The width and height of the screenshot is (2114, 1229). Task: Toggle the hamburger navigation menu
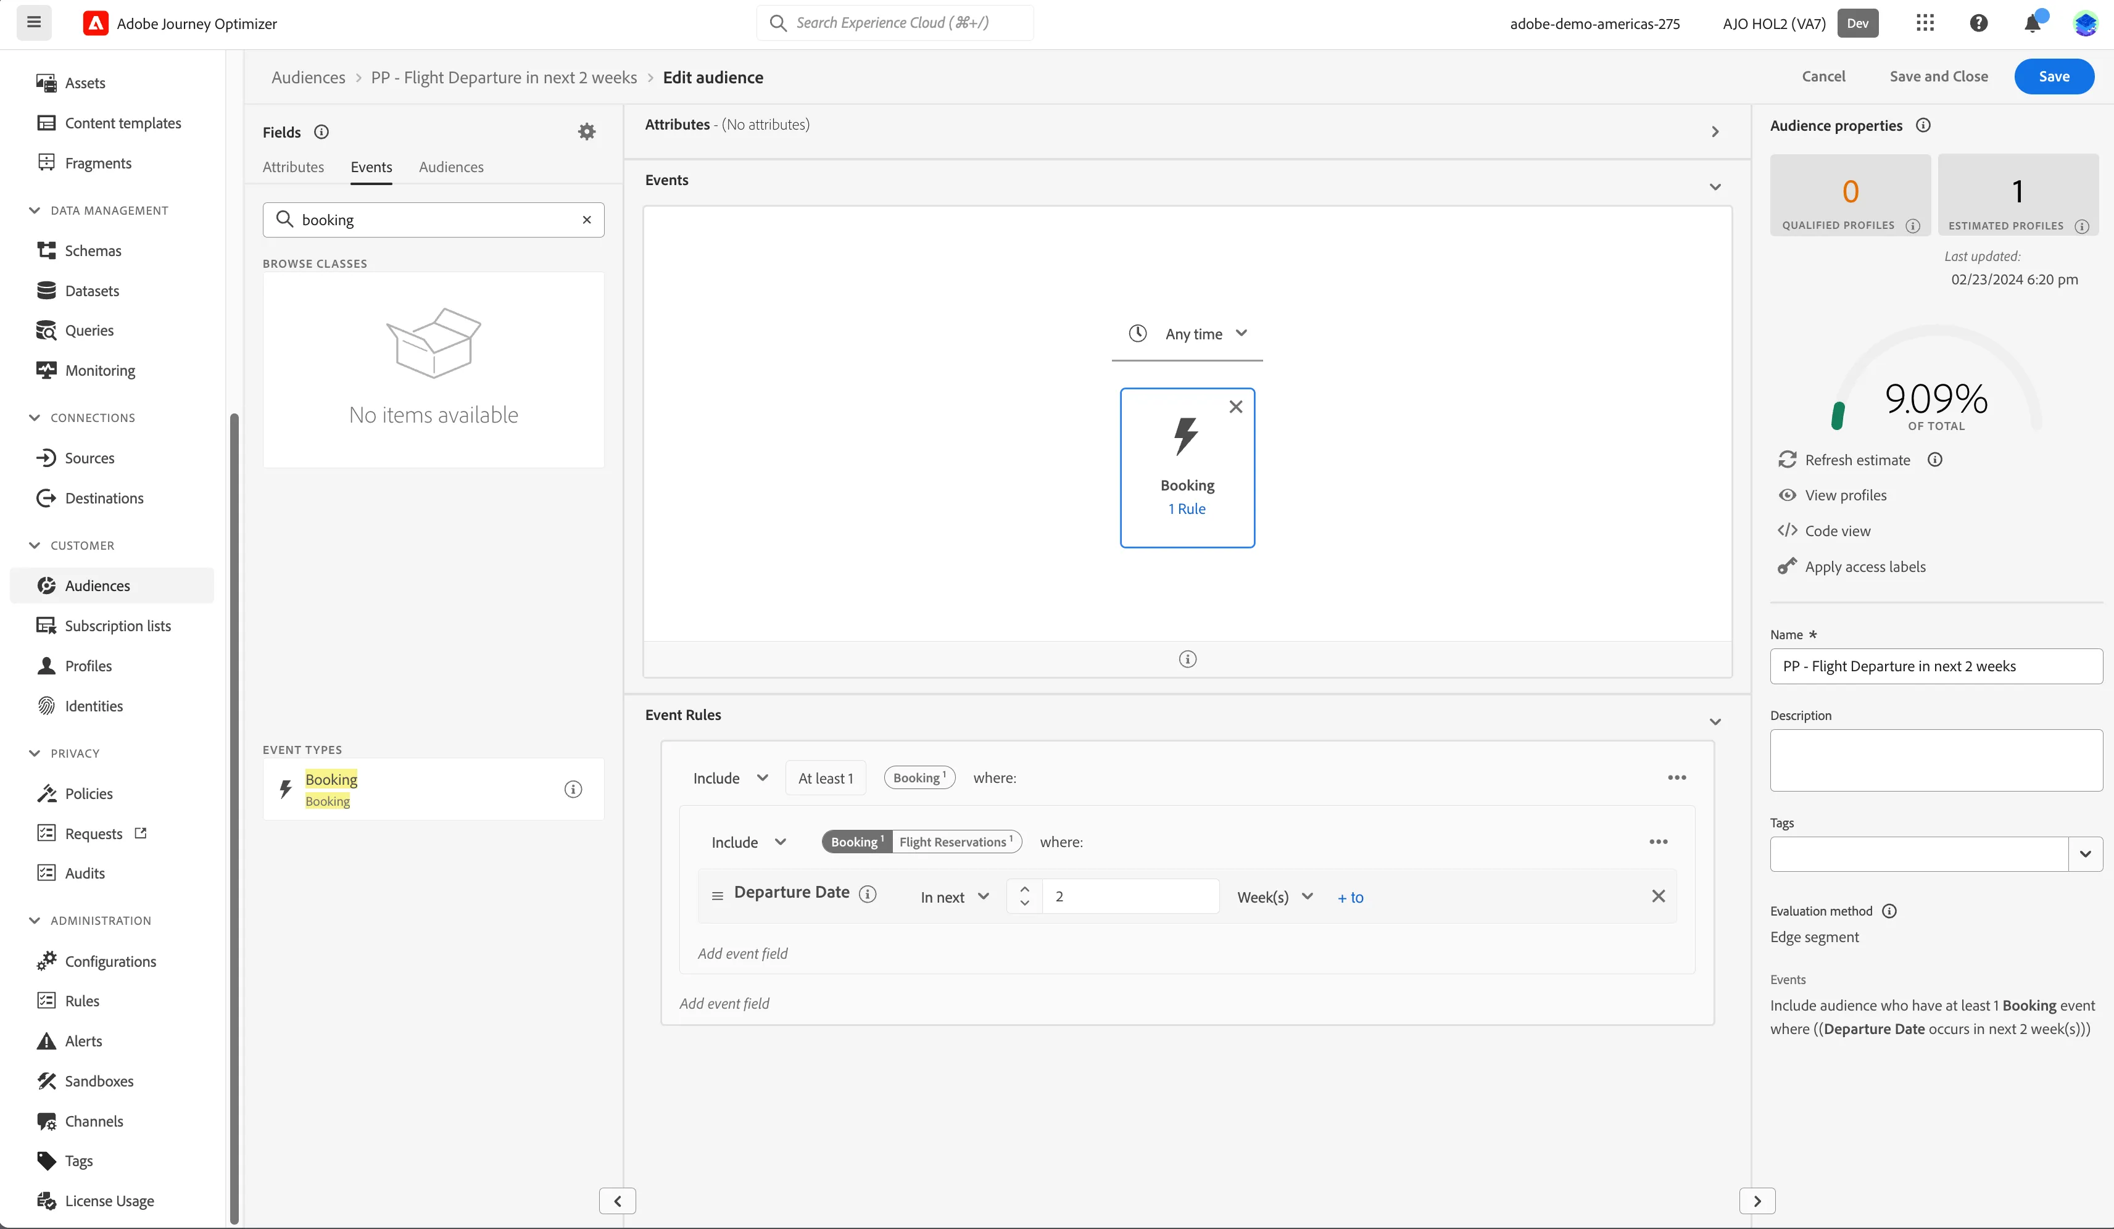pyautogui.click(x=33, y=23)
